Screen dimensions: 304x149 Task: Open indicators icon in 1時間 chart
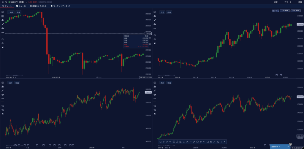(2, 20)
